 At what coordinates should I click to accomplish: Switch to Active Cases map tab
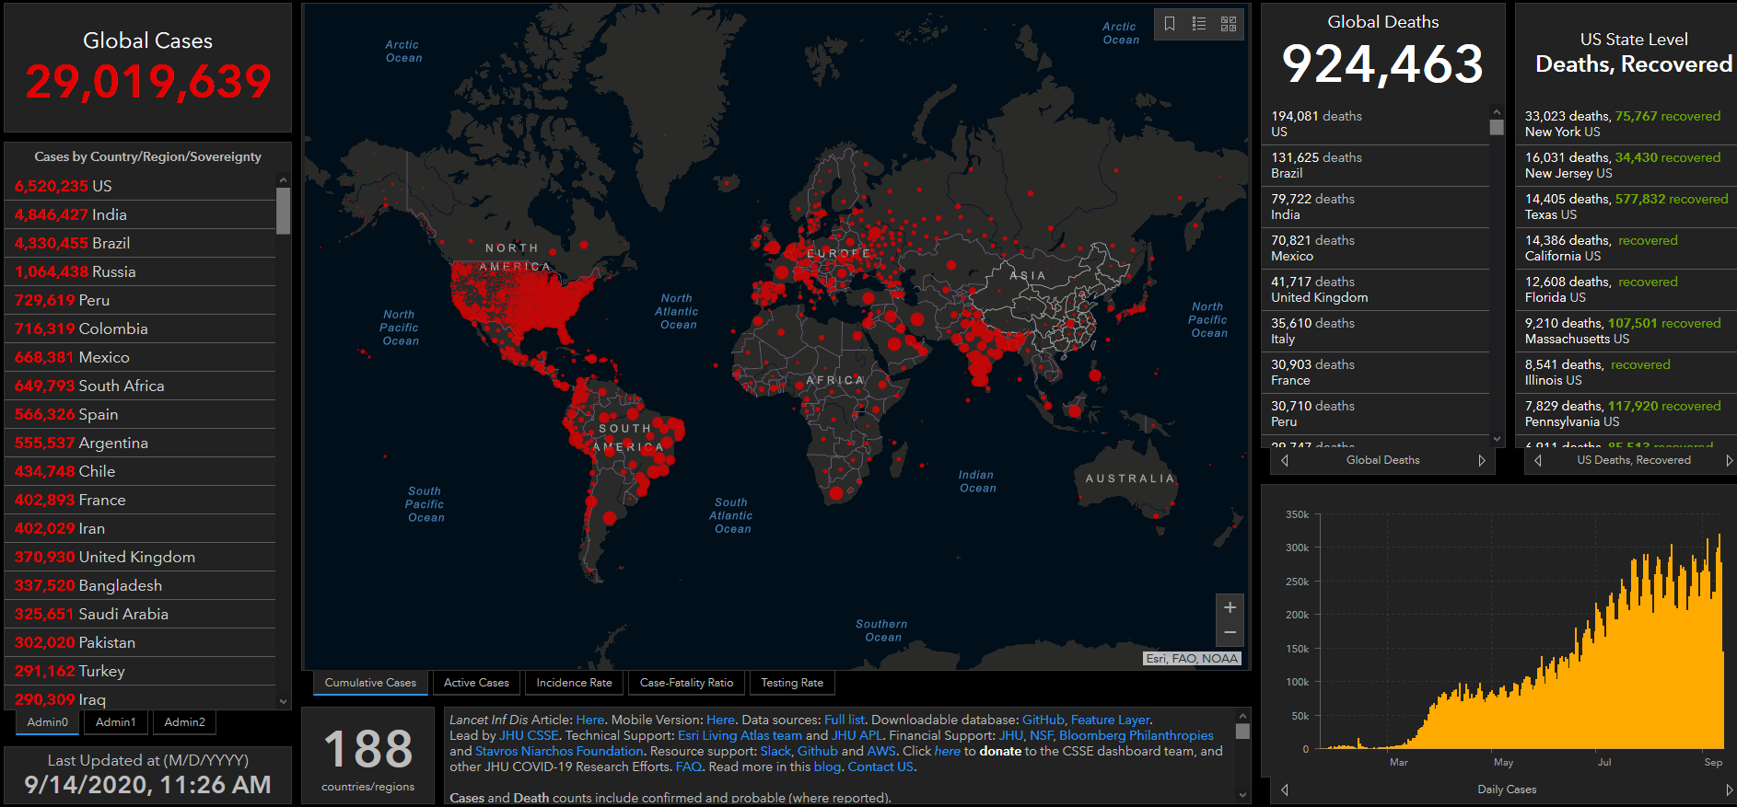[x=476, y=683]
